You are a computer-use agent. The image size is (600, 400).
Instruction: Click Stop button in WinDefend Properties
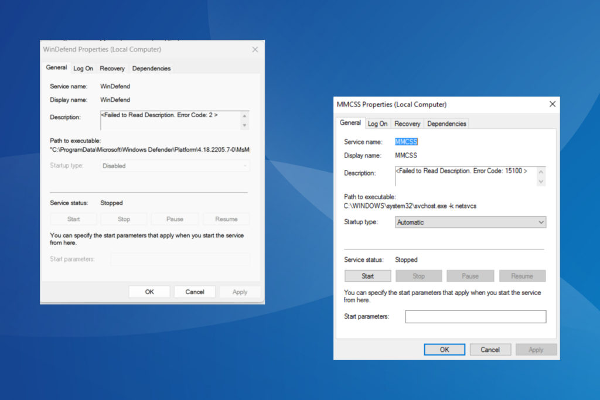tap(124, 219)
